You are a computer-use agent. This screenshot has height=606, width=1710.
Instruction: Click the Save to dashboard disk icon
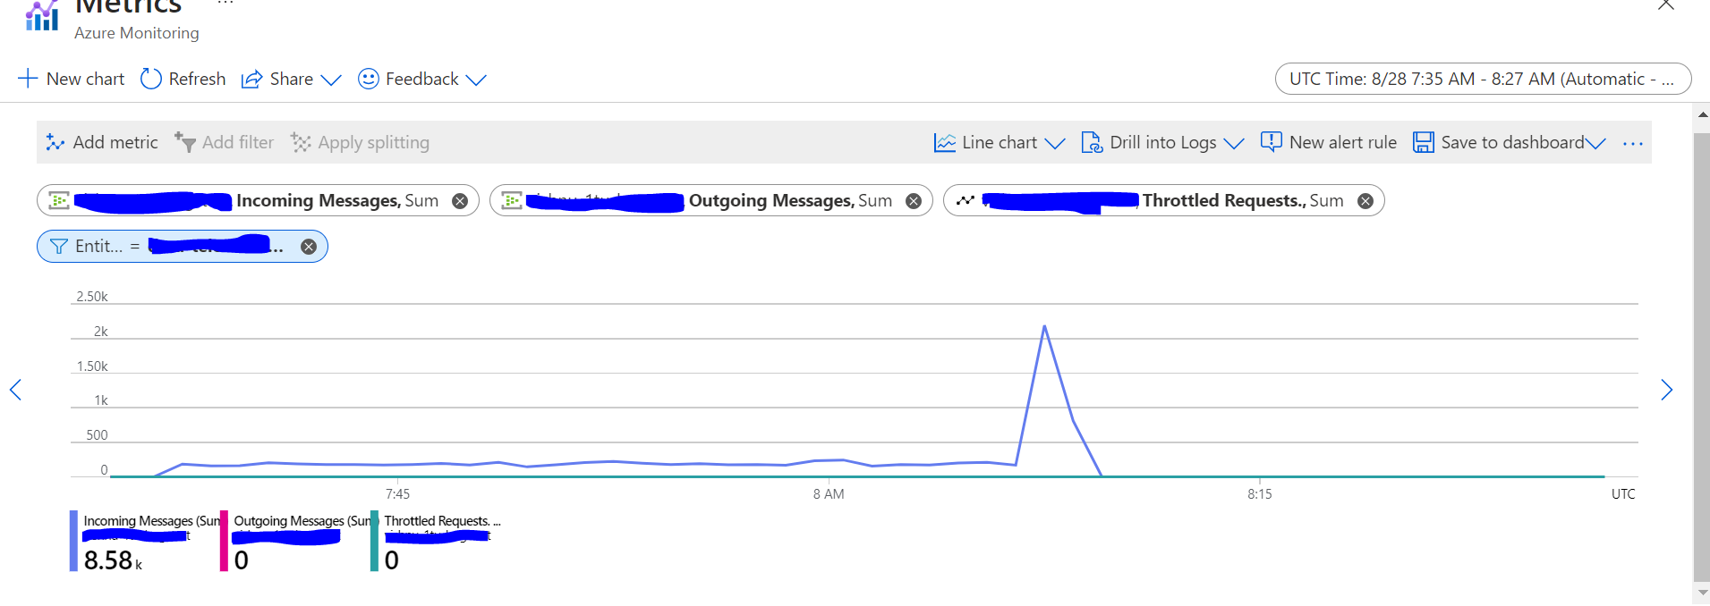(1424, 142)
